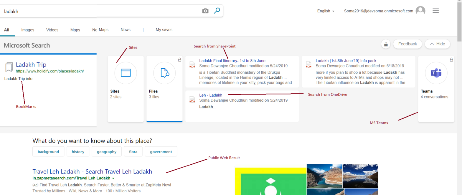Open the river valley photo thumbnail
The width and height of the screenshot is (462, 195).
[x=324, y=176]
